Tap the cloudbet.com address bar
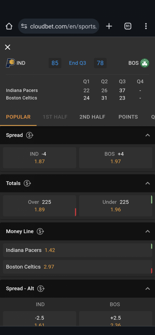This screenshot has height=335, width=155. tap(59, 26)
